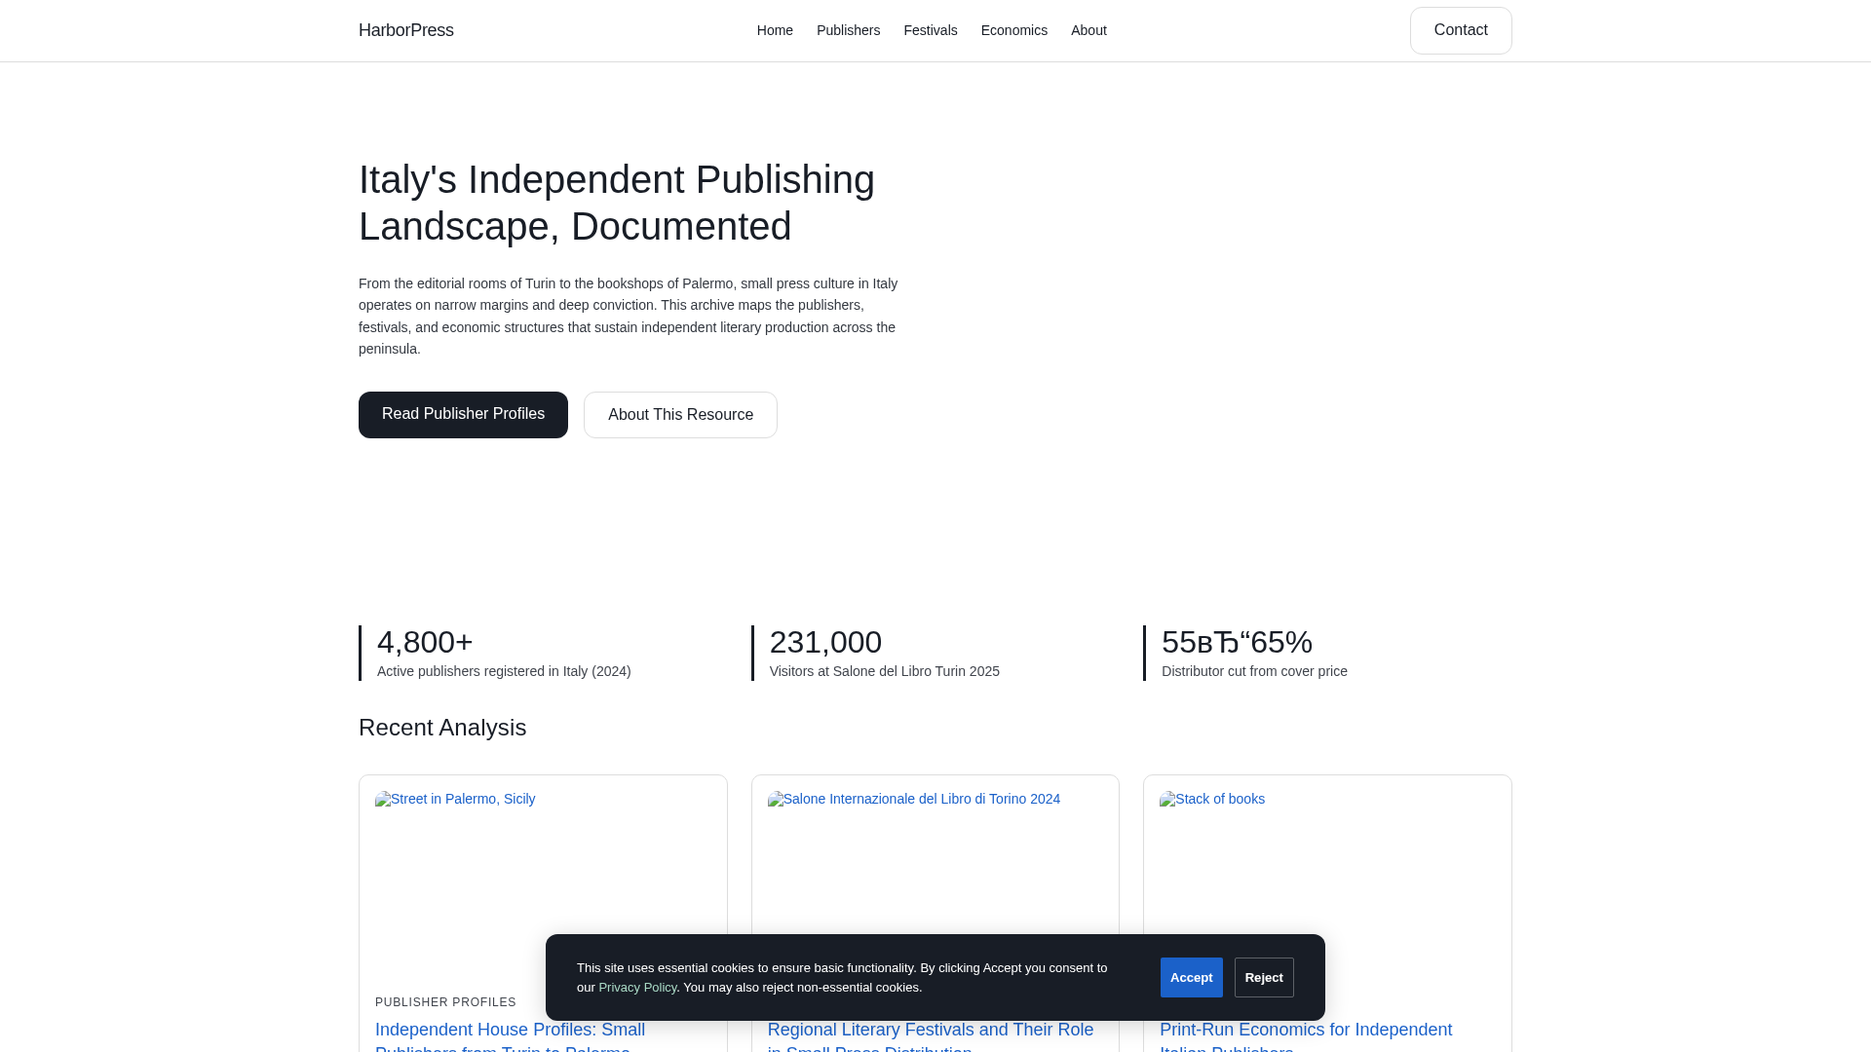This screenshot has height=1052, width=1871.
Task: Go to the Home nav item
Action: (775, 30)
